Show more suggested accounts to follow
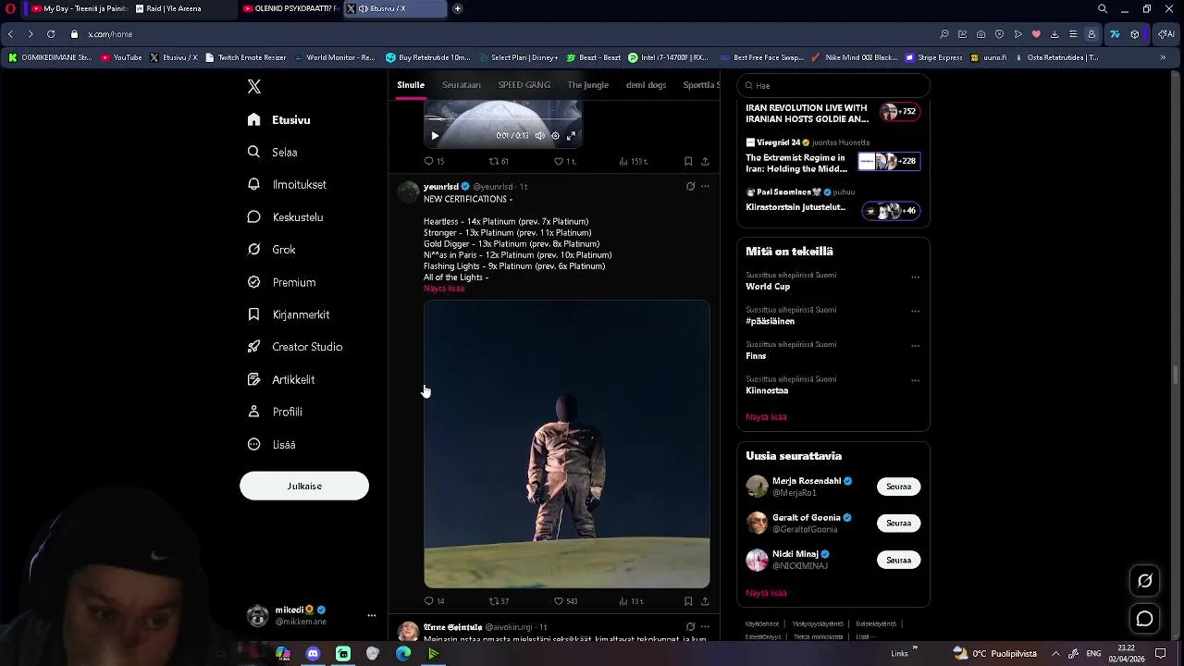The width and height of the screenshot is (1184, 666). tap(766, 593)
